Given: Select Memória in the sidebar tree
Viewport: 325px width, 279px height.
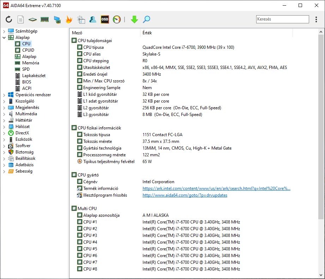Looking at the screenshot, I should coord(30,63).
